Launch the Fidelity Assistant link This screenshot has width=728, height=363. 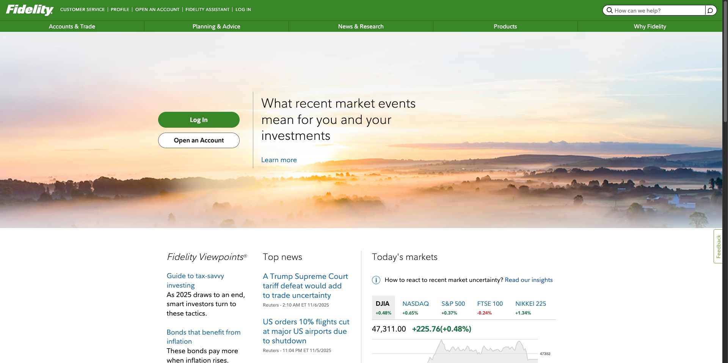click(x=207, y=9)
